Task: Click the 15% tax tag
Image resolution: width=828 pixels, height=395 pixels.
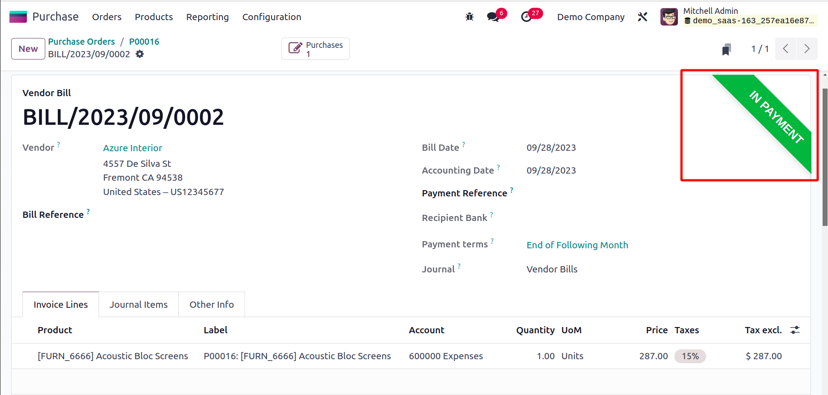Action: (x=690, y=356)
